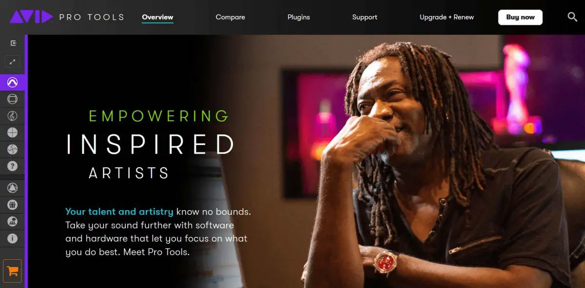Viewport: 585px width, 288px height.
Task: Open the Compare tab
Action: pos(230,17)
